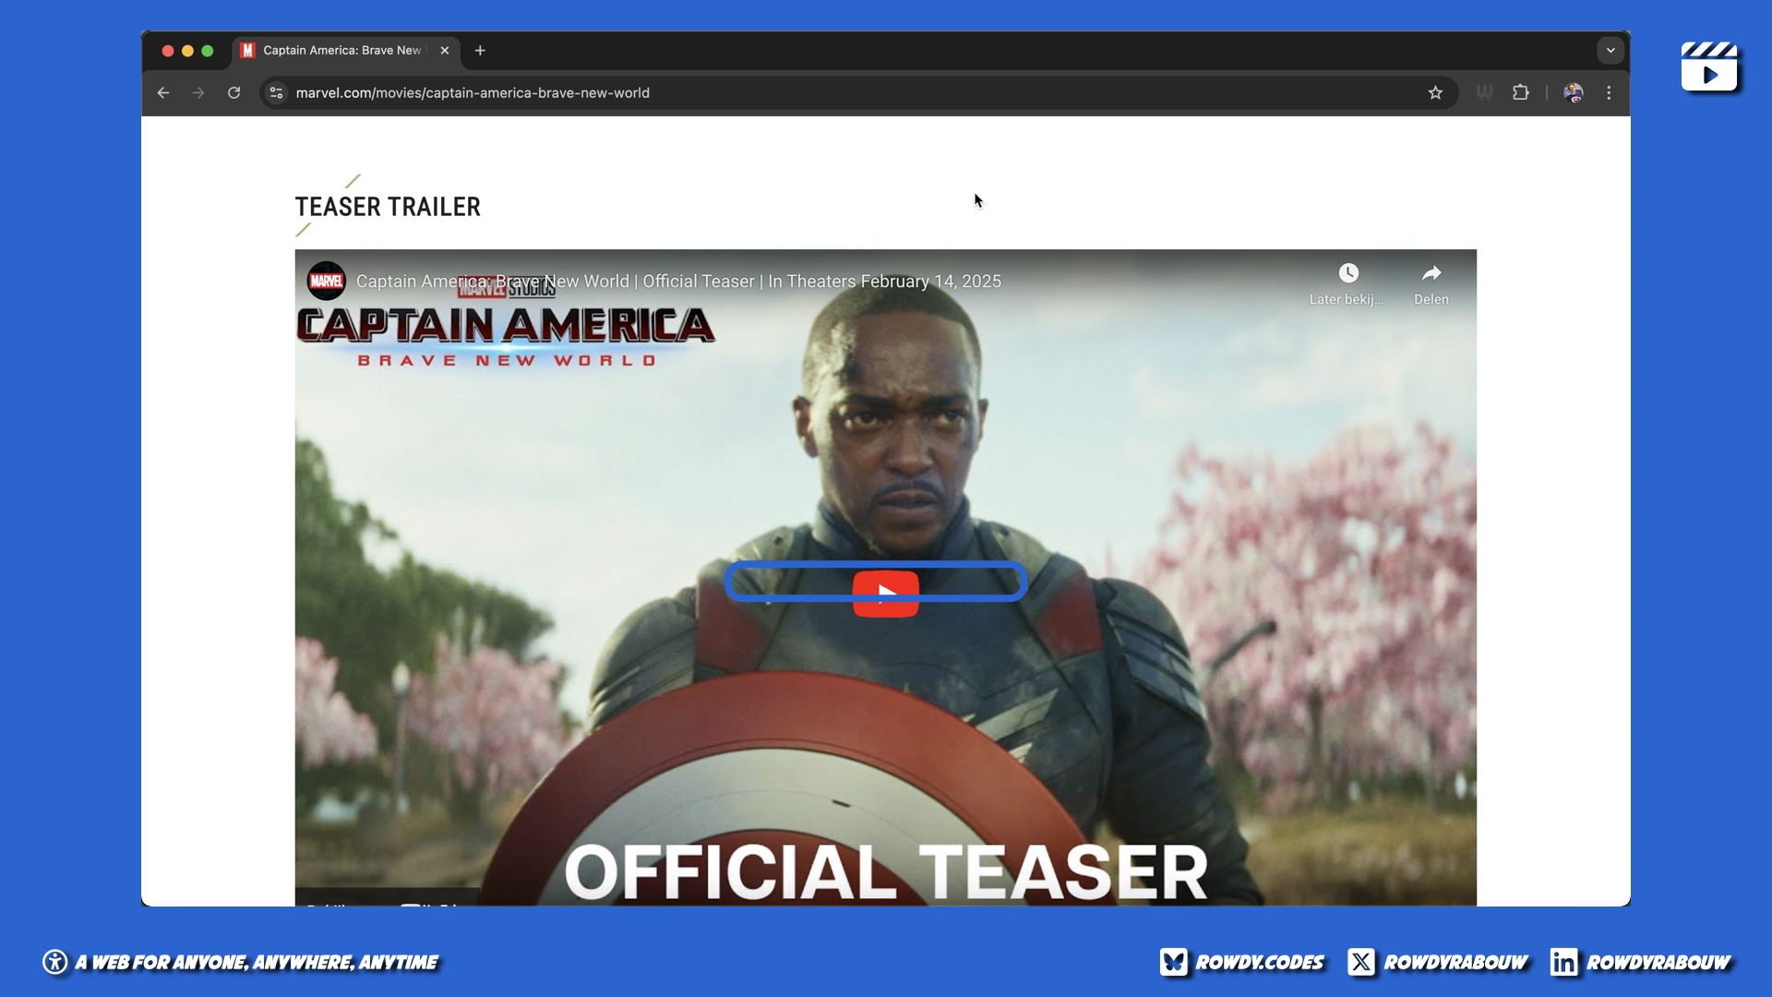1772x997 pixels.
Task: Expand the tab search dropdown arrow
Action: 1610,51
